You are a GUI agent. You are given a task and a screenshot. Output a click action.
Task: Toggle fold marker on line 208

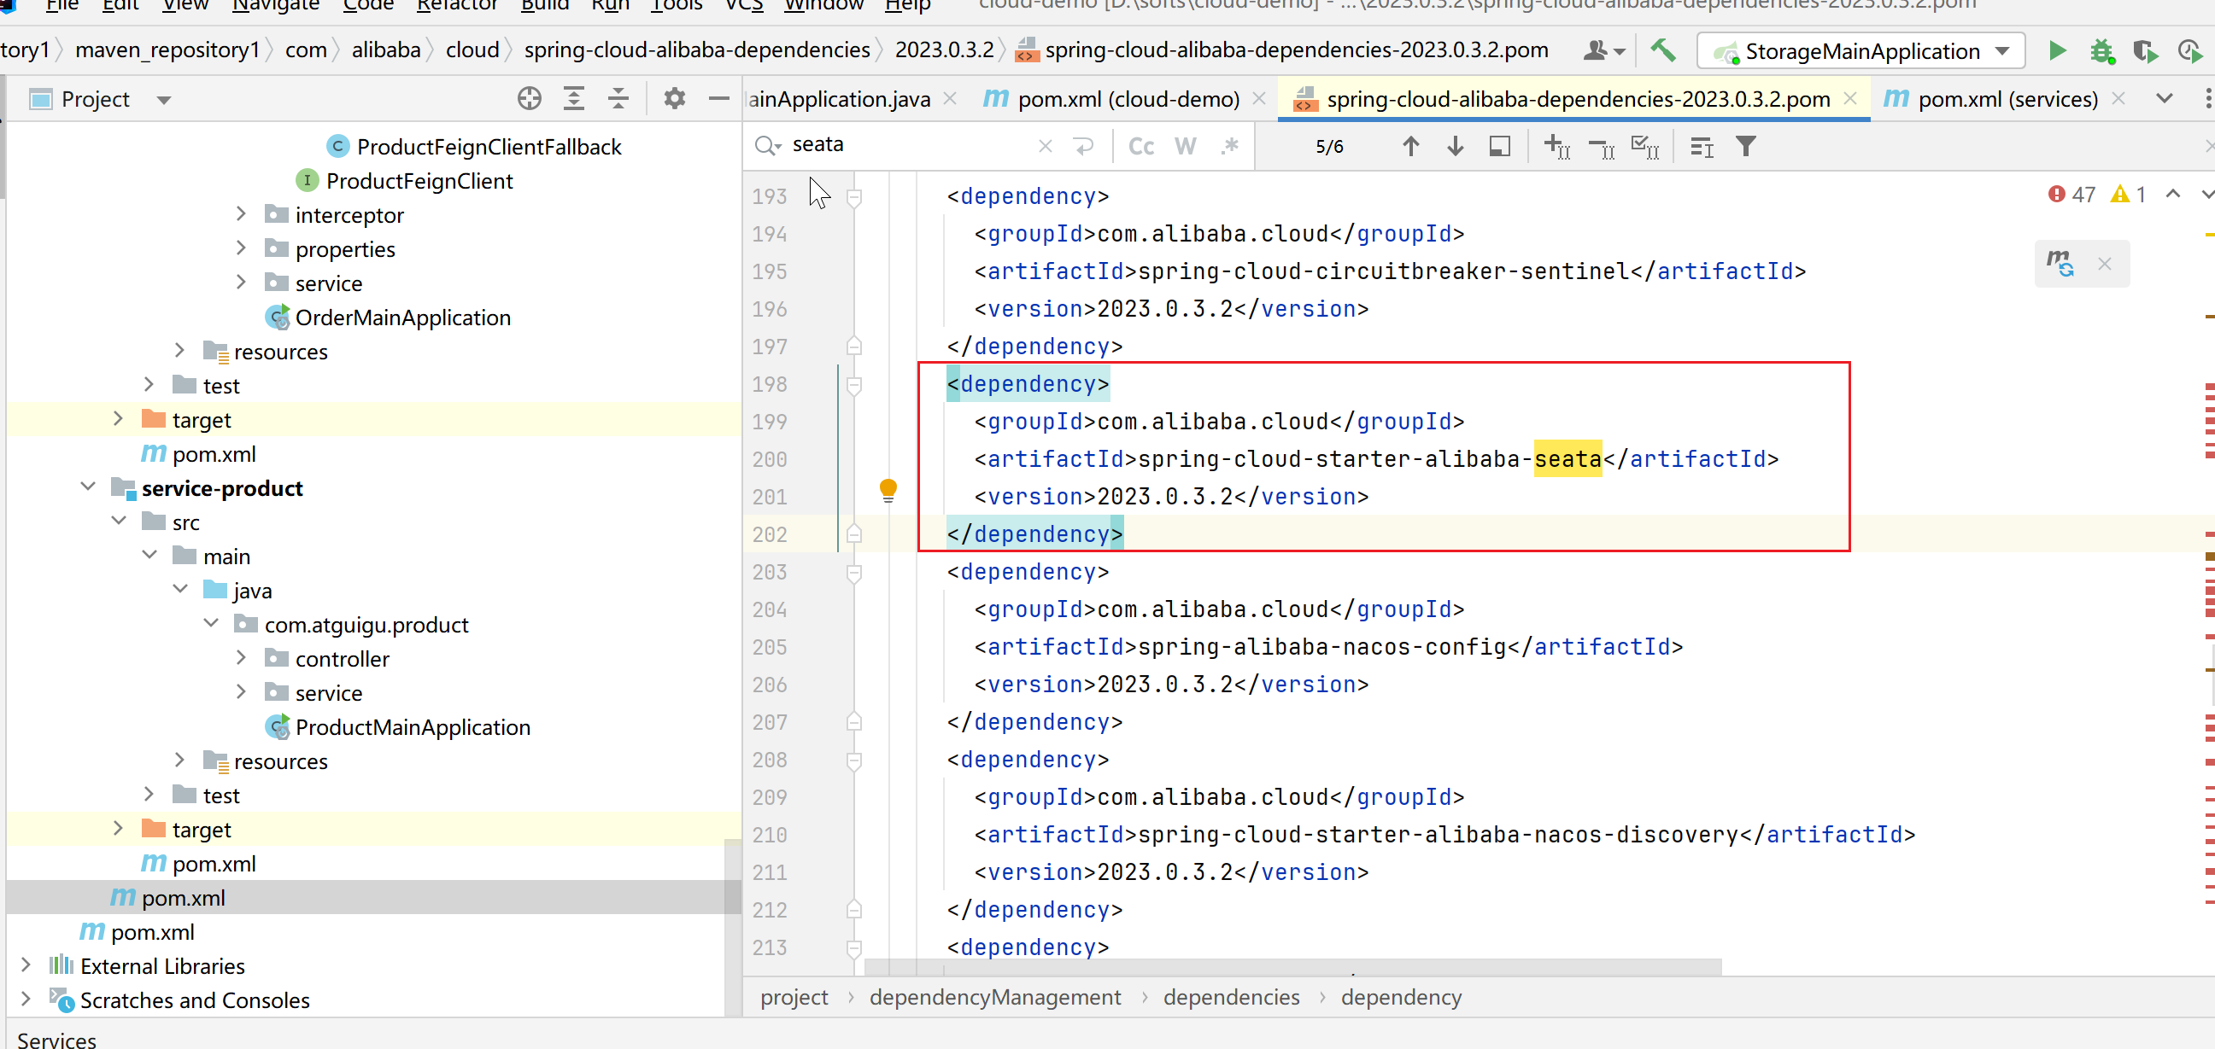click(x=854, y=761)
